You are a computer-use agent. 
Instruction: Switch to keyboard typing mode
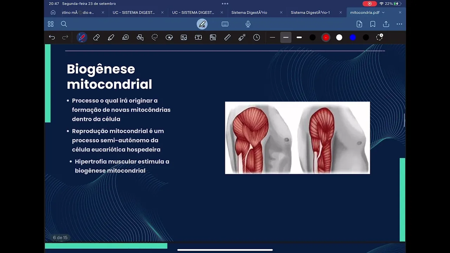(225, 24)
